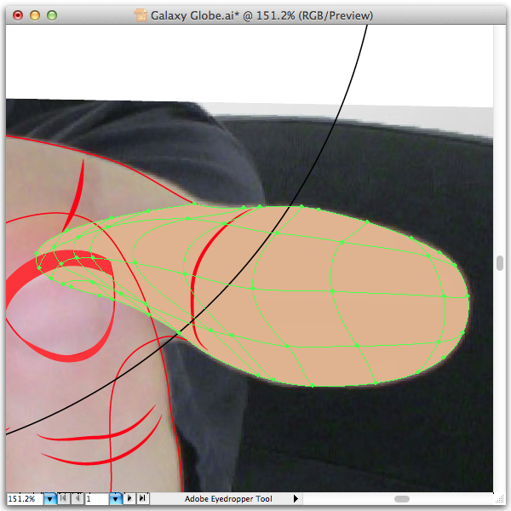
Task: Click the Adobe Eyedropper Tool status text
Action: [x=228, y=499]
